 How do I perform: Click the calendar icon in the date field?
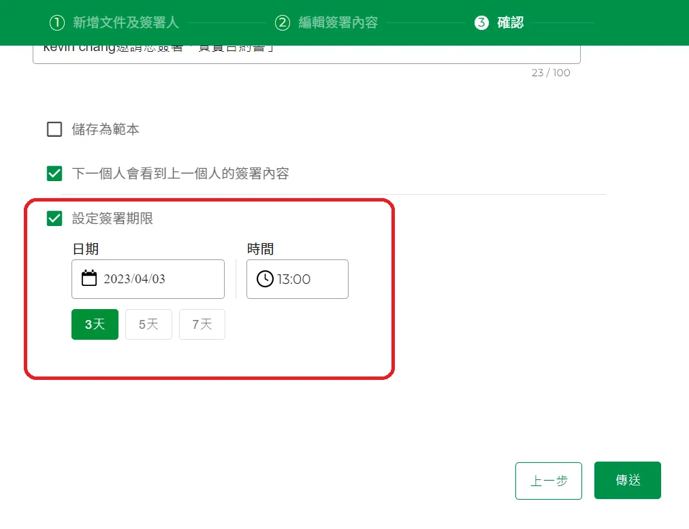point(89,278)
